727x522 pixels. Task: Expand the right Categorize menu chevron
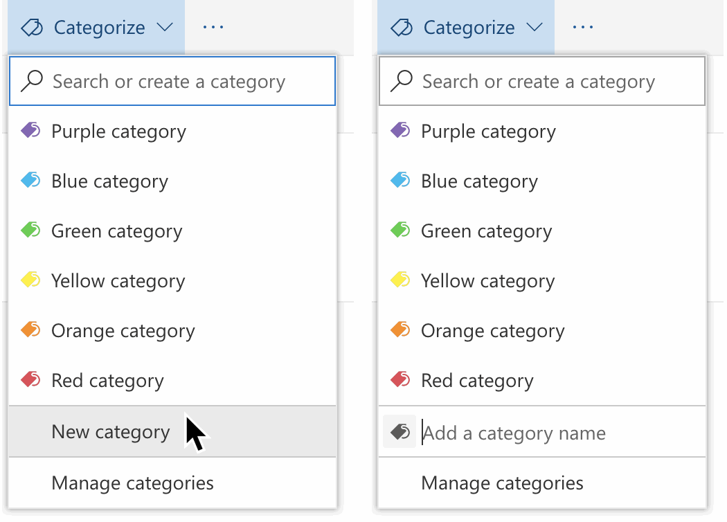(535, 27)
